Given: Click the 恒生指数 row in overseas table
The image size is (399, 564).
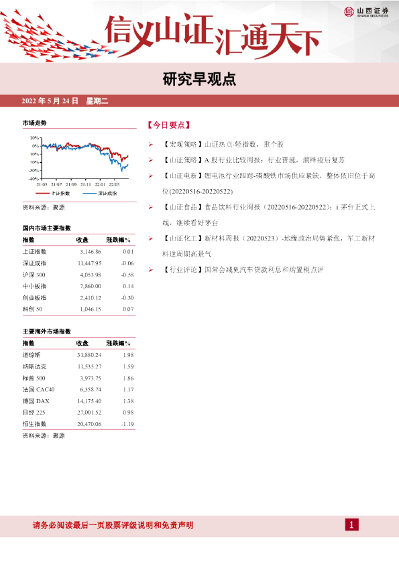Looking at the screenshot, I should pos(78,424).
